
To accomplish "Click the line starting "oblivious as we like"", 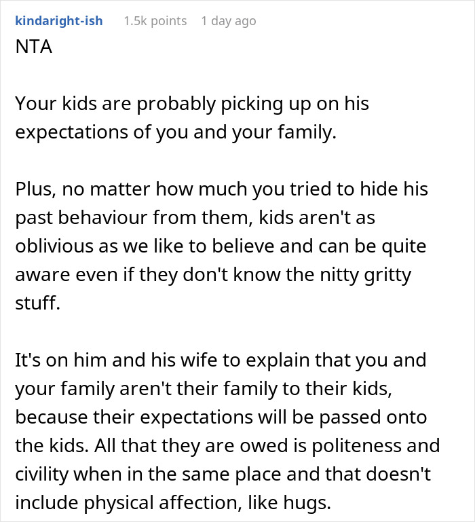I will pyautogui.click(x=221, y=246).
